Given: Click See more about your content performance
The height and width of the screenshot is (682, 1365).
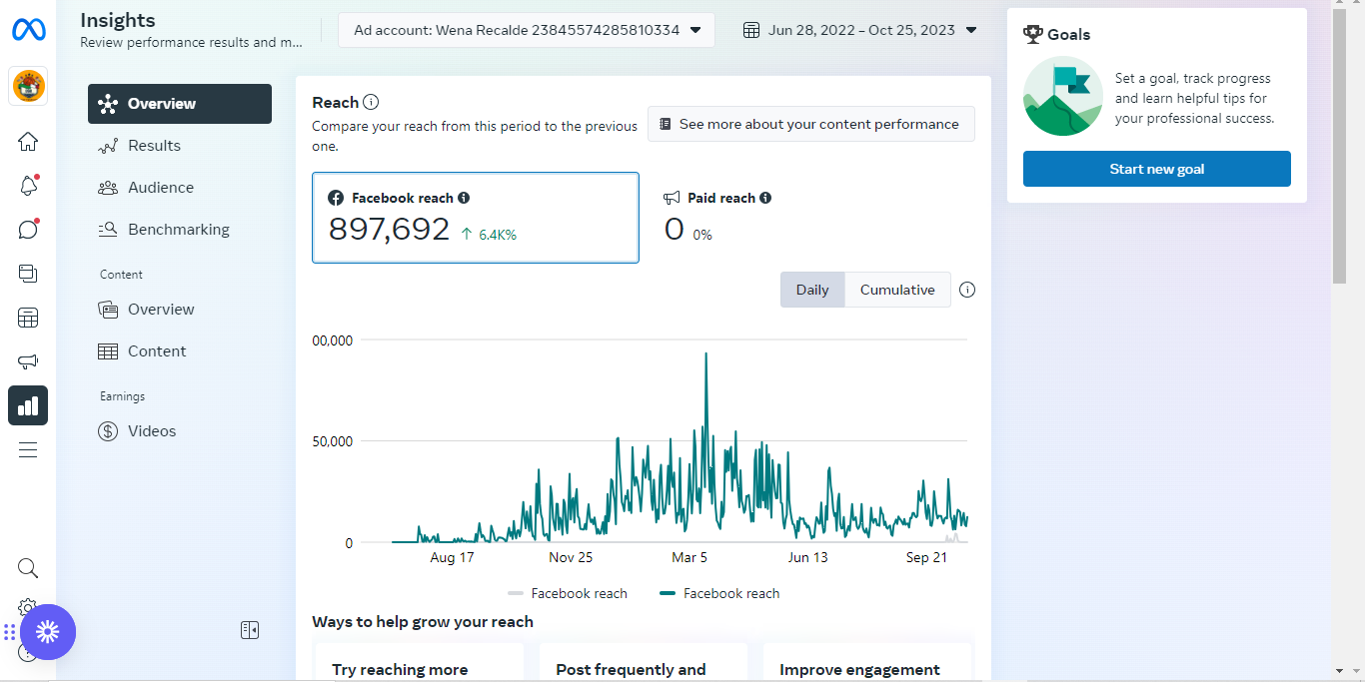Looking at the screenshot, I should tap(810, 124).
